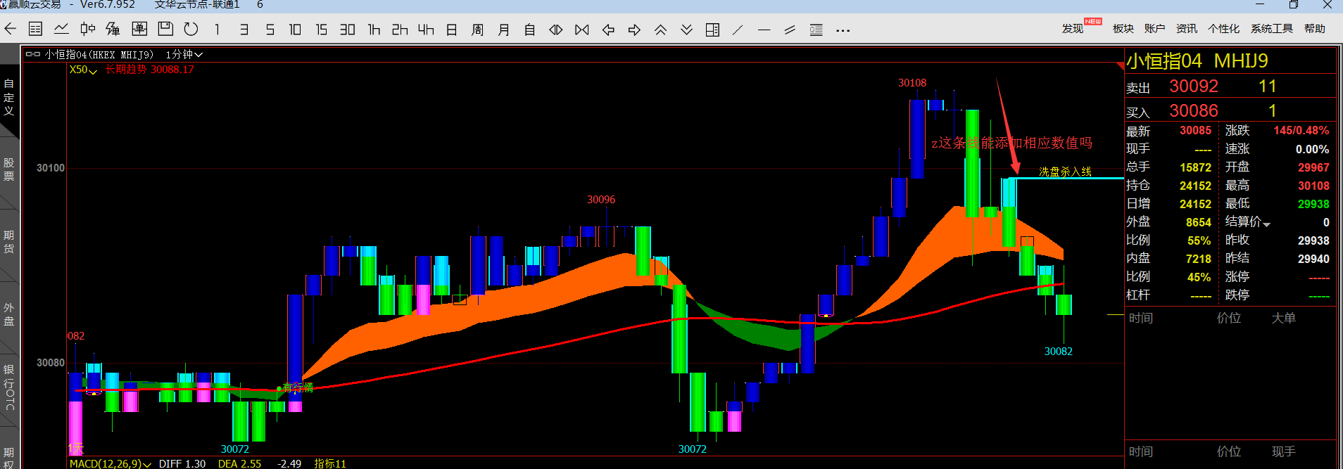Expand the X50 indicator dropdown

pos(83,70)
